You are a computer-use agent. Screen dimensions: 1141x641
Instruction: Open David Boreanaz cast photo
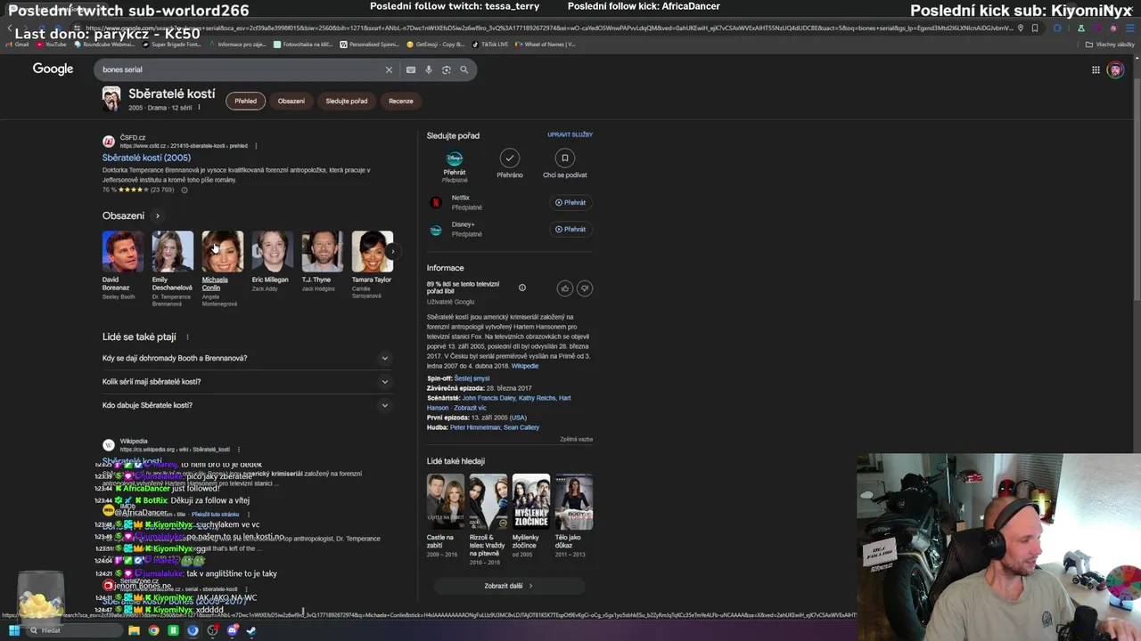click(123, 251)
